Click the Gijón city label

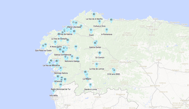(155, 19)
